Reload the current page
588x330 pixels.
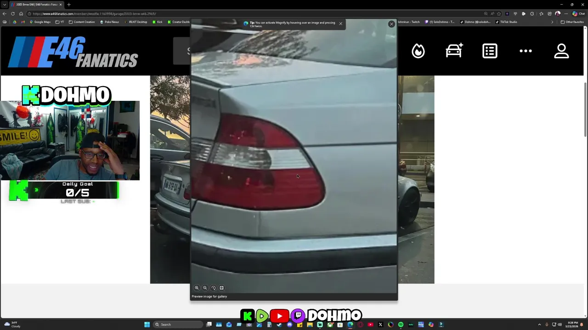click(13, 14)
